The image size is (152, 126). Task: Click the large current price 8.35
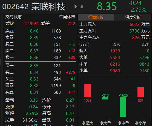[107, 6]
